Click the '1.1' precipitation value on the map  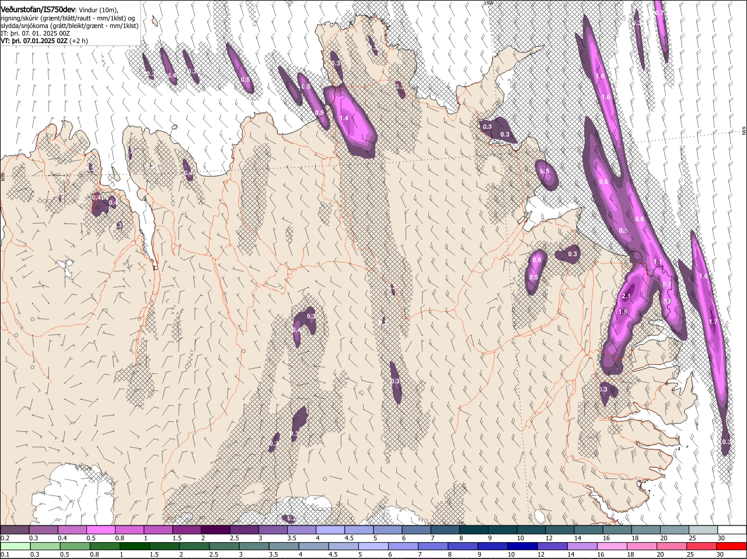tap(658, 262)
